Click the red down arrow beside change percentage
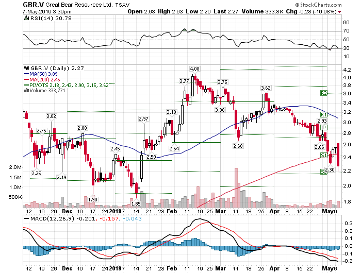 339,12
